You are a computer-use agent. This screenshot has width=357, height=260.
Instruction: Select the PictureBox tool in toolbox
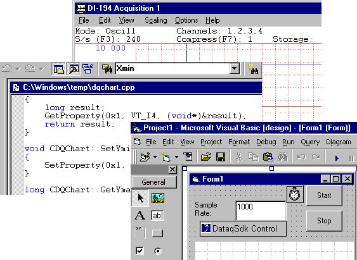[157, 198]
